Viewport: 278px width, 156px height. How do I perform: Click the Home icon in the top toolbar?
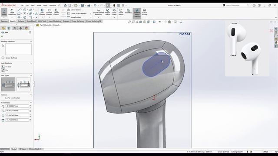[65, 5]
